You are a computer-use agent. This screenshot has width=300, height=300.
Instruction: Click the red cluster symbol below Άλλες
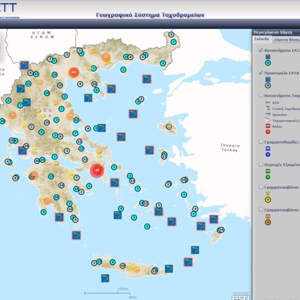(268, 132)
